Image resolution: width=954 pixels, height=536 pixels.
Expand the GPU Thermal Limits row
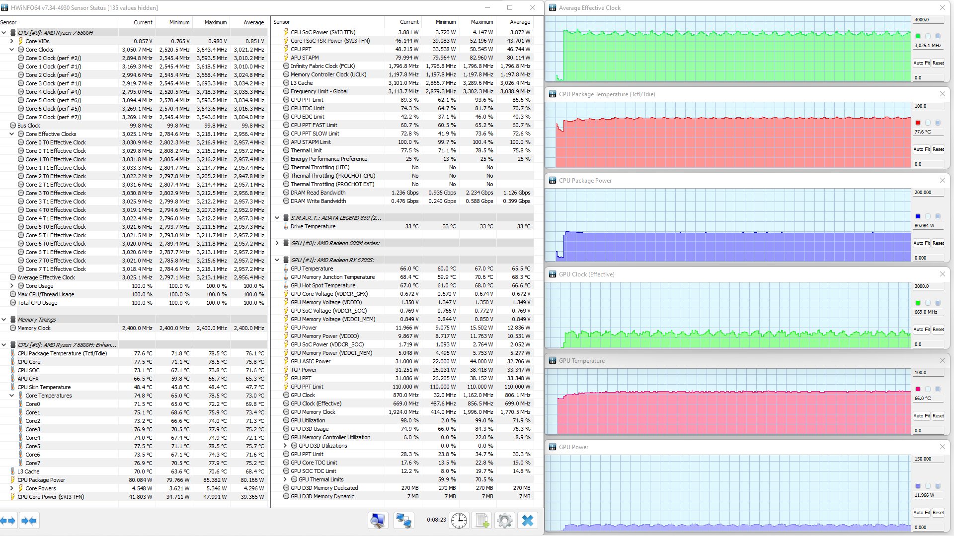[285, 479]
